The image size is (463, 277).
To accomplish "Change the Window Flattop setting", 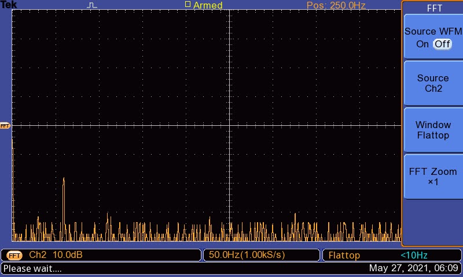I will point(433,130).
